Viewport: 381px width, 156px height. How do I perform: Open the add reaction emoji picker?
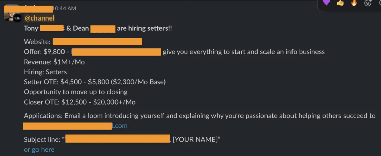368,3
